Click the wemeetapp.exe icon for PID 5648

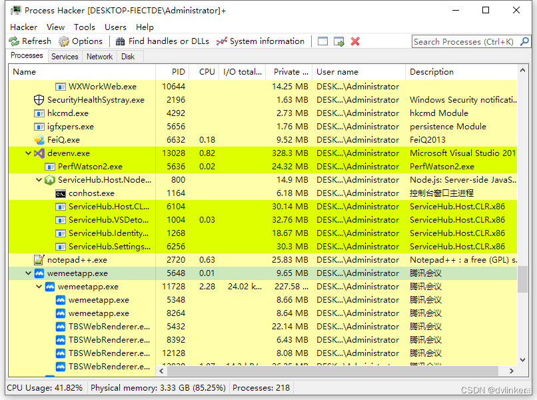(39, 273)
